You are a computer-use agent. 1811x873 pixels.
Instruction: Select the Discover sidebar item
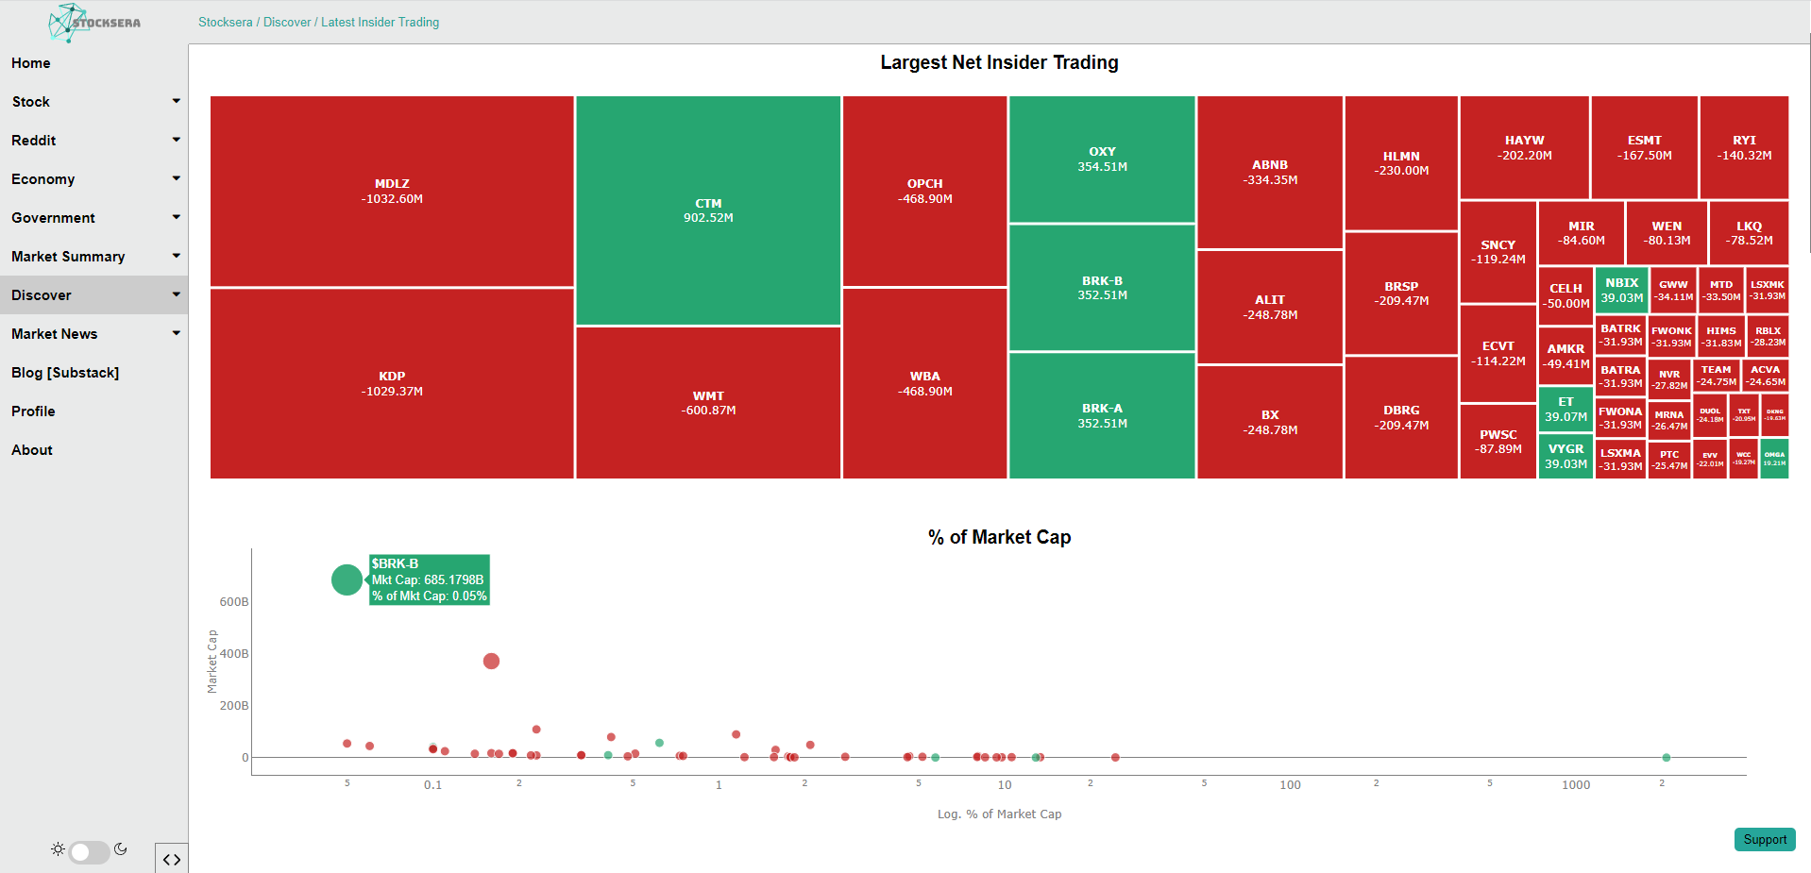pos(93,295)
